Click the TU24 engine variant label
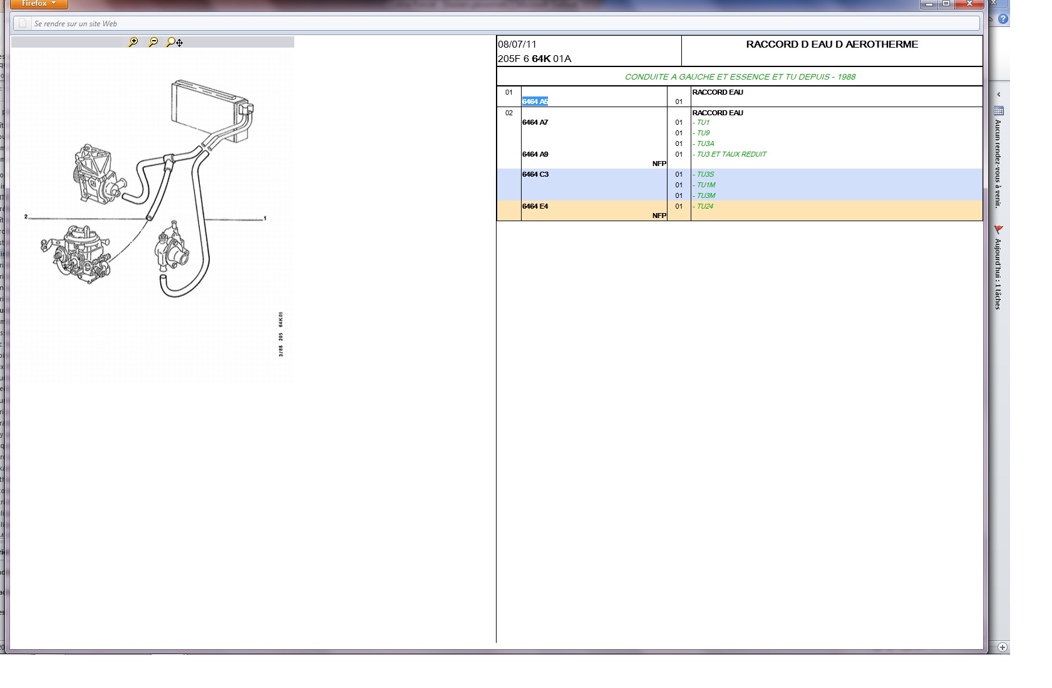 click(704, 206)
